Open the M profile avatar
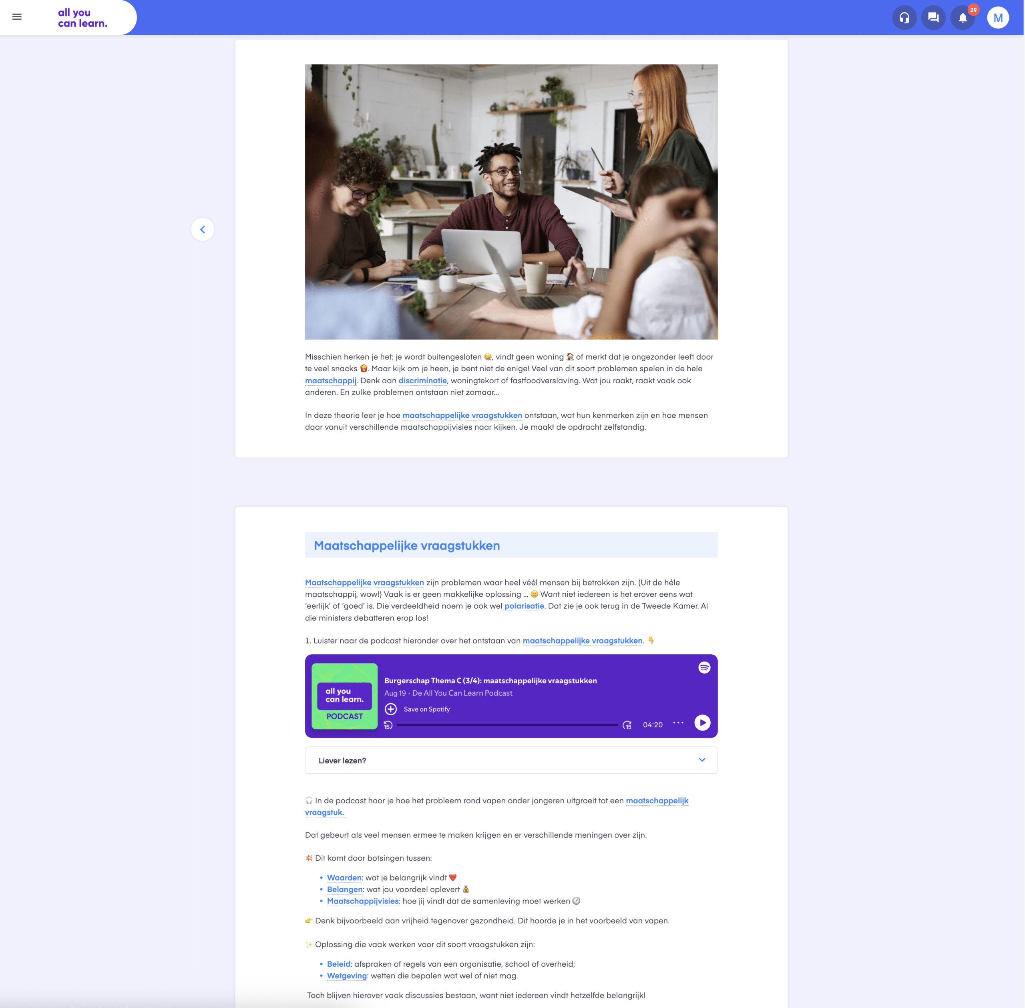The width and height of the screenshot is (1025, 1008). click(997, 18)
